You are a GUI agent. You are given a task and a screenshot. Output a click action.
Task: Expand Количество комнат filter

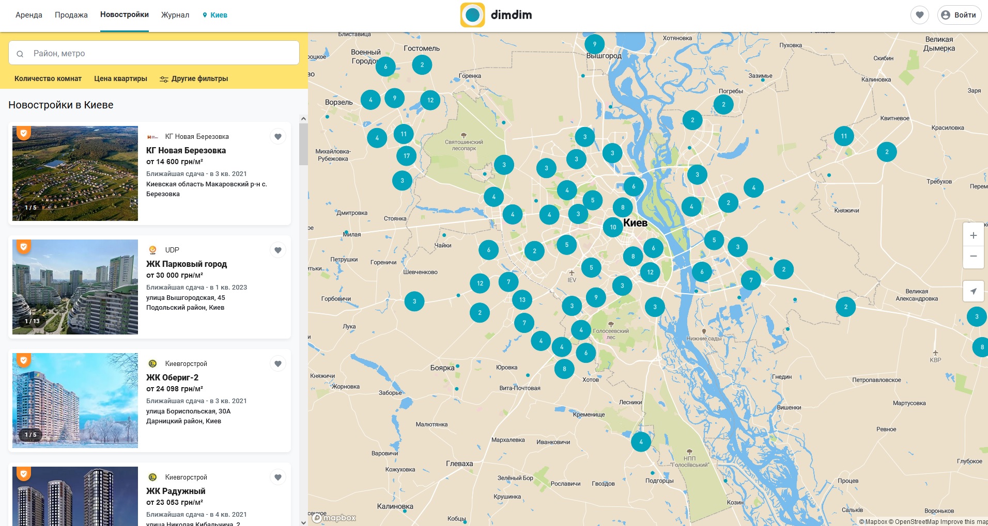tap(48, 78)
